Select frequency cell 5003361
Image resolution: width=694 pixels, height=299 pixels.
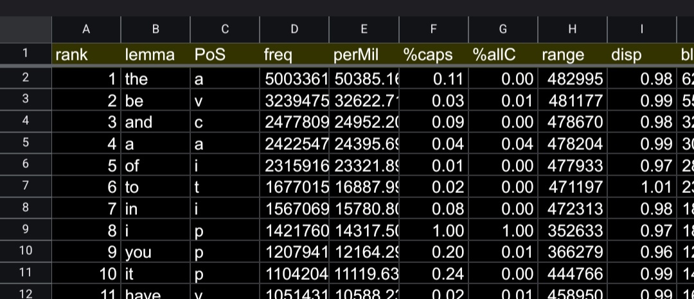click(x=294, y=79)
